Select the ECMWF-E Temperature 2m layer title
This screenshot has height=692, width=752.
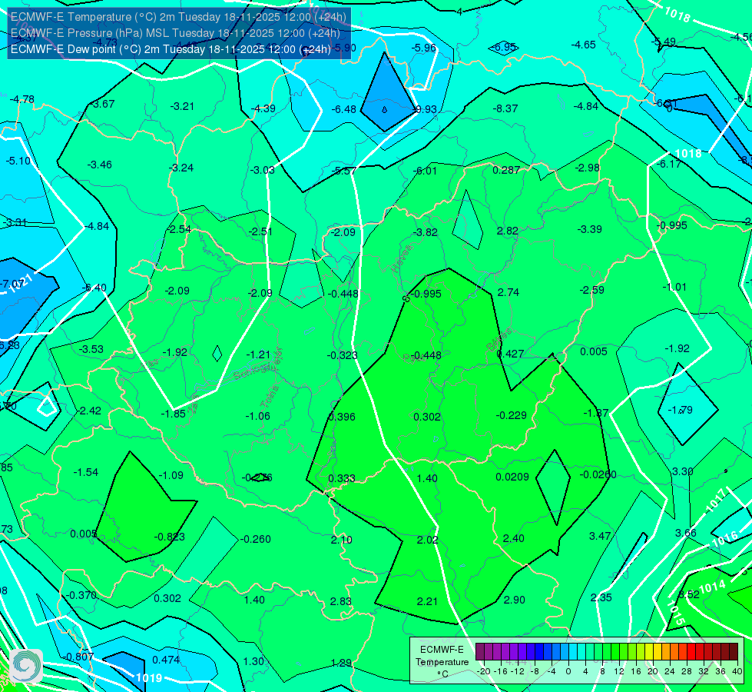(178, 17)
